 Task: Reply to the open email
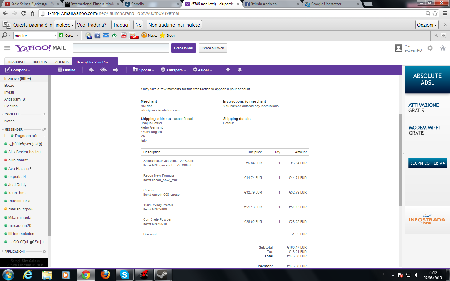coord(92,70)
